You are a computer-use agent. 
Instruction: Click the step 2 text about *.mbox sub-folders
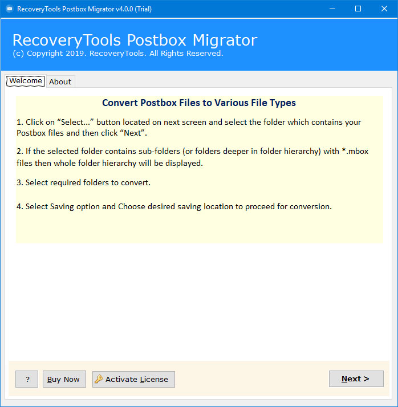tap(192, 157)
